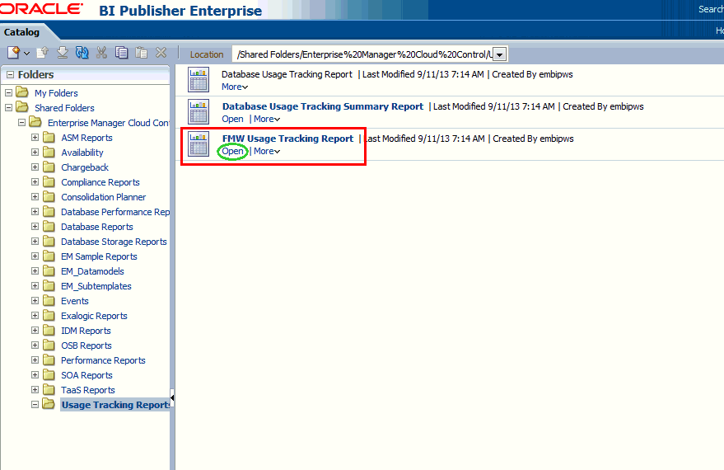
Task: Collapse folders pane with splitter arrow
Action: [172, 397]
